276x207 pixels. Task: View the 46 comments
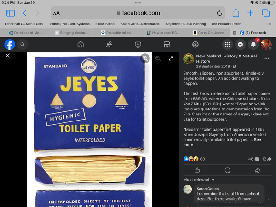pos(253,159)
